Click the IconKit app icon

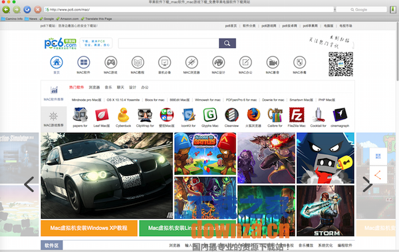coord(188,115)
